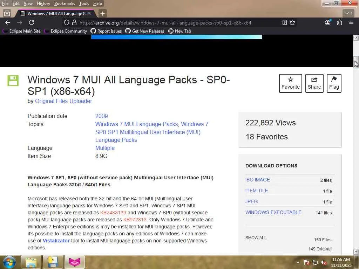Click the 222,892 Views text
This screenshot has width=359, height=269.
(x=270, y=123)
